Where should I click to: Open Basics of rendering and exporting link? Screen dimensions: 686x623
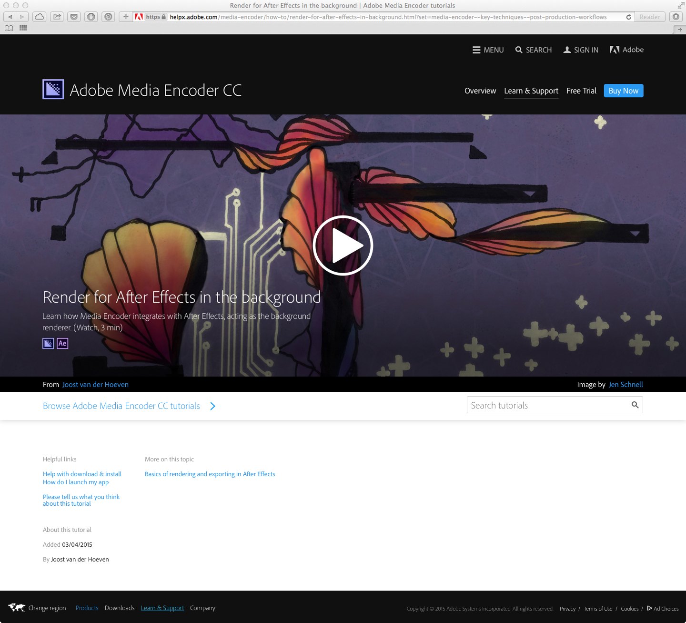[210, 474]
